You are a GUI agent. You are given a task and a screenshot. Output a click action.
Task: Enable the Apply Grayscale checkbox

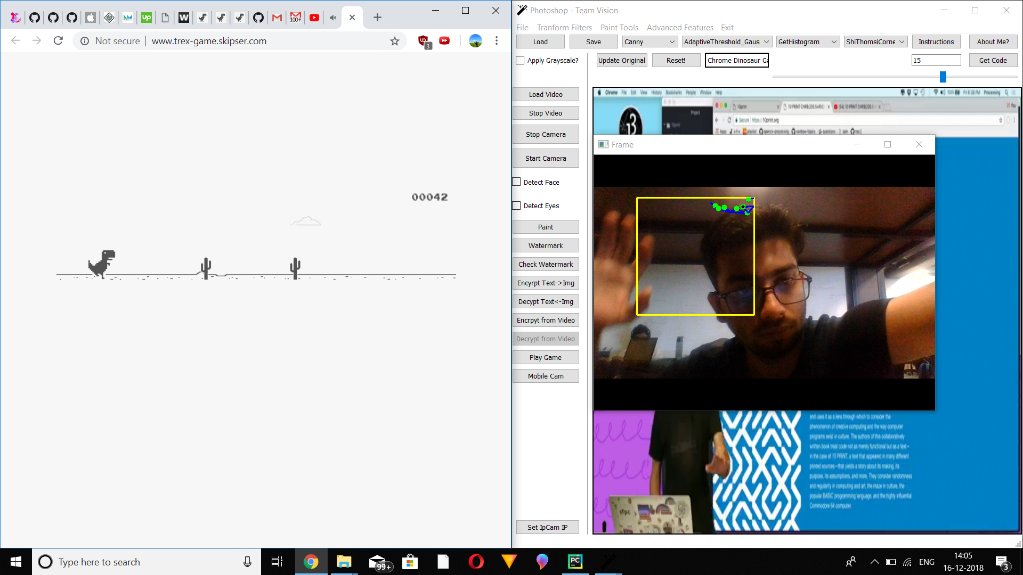tap(520, 61)
